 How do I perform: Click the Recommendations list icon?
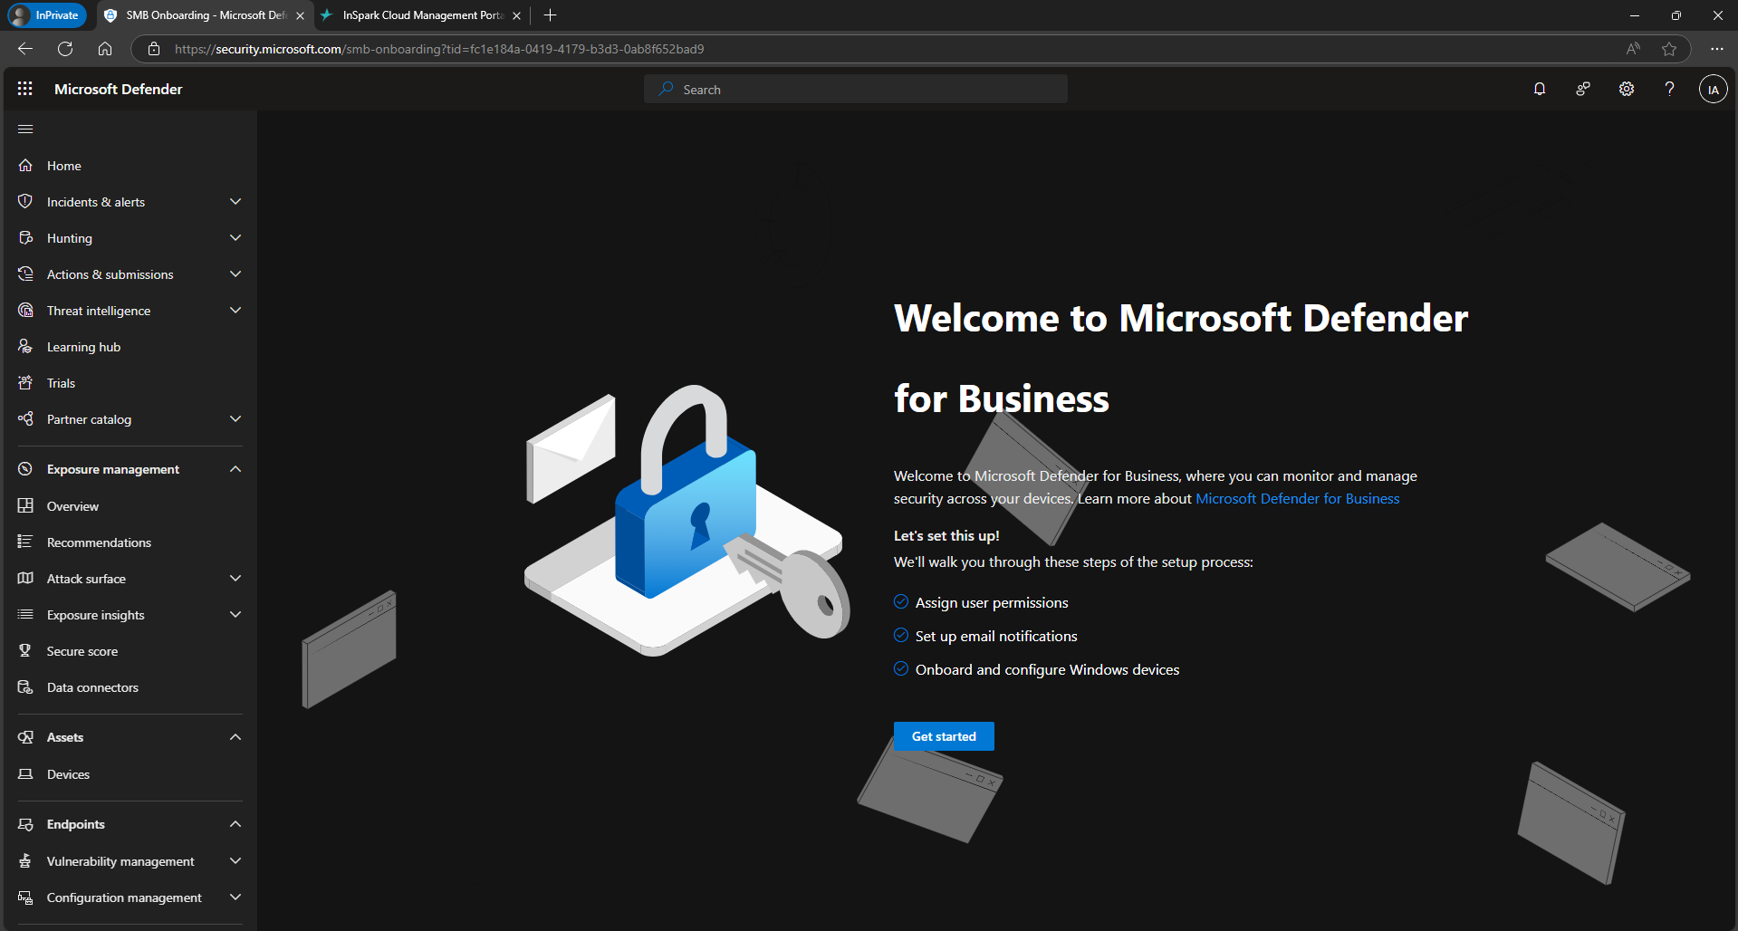pos(25,542)
